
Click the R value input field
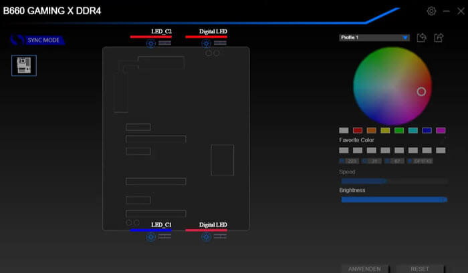point(352,162)
